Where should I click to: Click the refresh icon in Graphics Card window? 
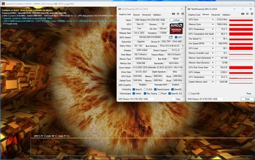[178, 14]
